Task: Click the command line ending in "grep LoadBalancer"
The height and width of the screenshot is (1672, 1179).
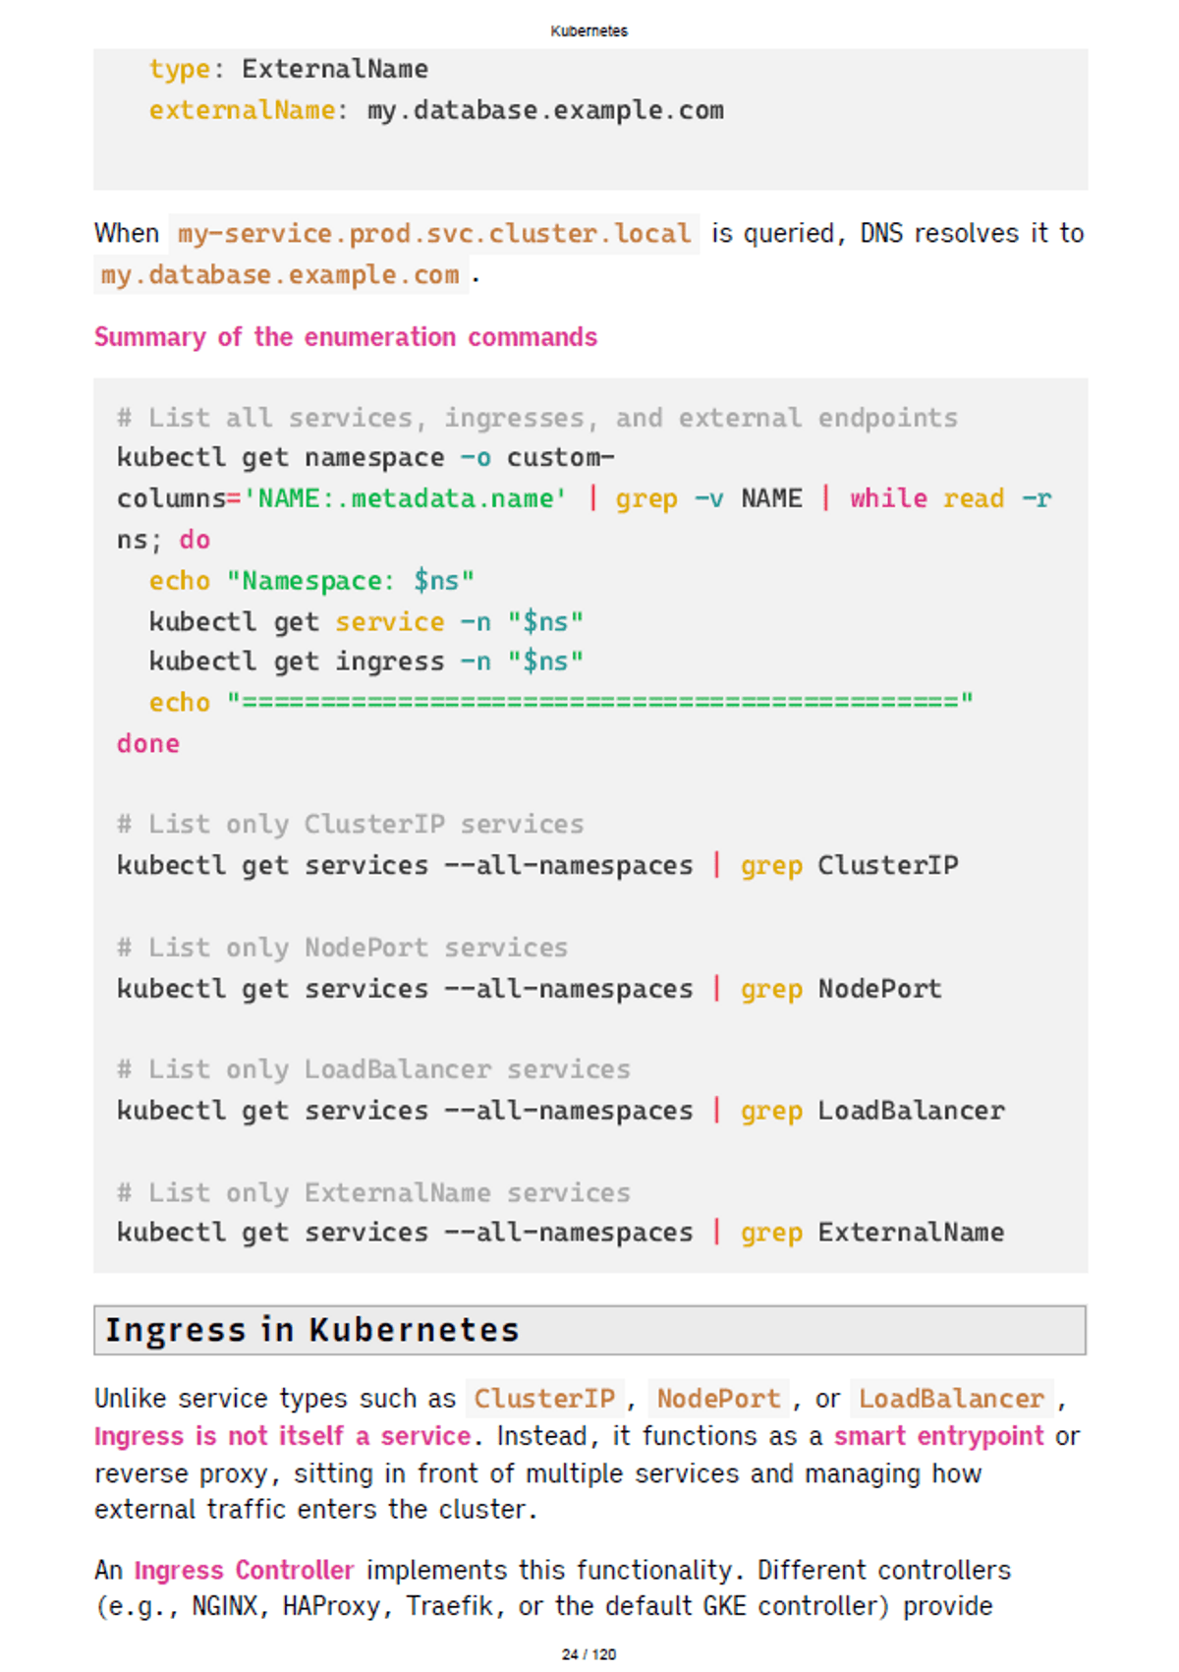Action: (560, 1111)
